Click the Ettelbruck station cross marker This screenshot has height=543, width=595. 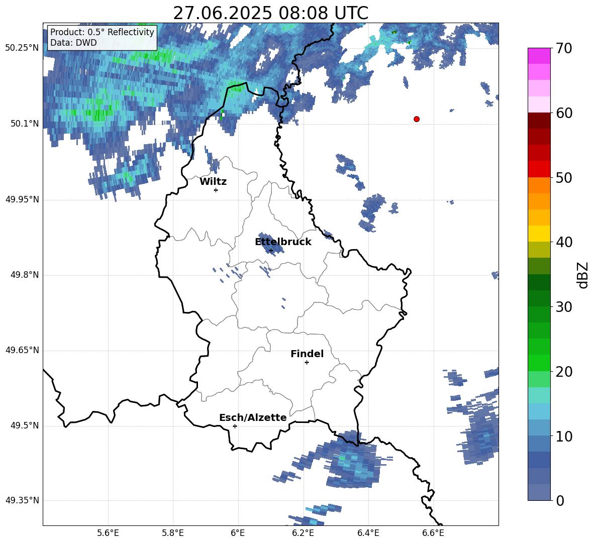[x=271, y=250]
